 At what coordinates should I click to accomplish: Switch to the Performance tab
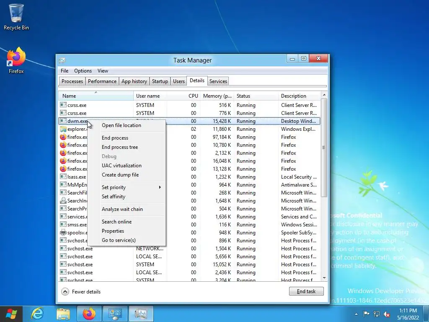102,81
